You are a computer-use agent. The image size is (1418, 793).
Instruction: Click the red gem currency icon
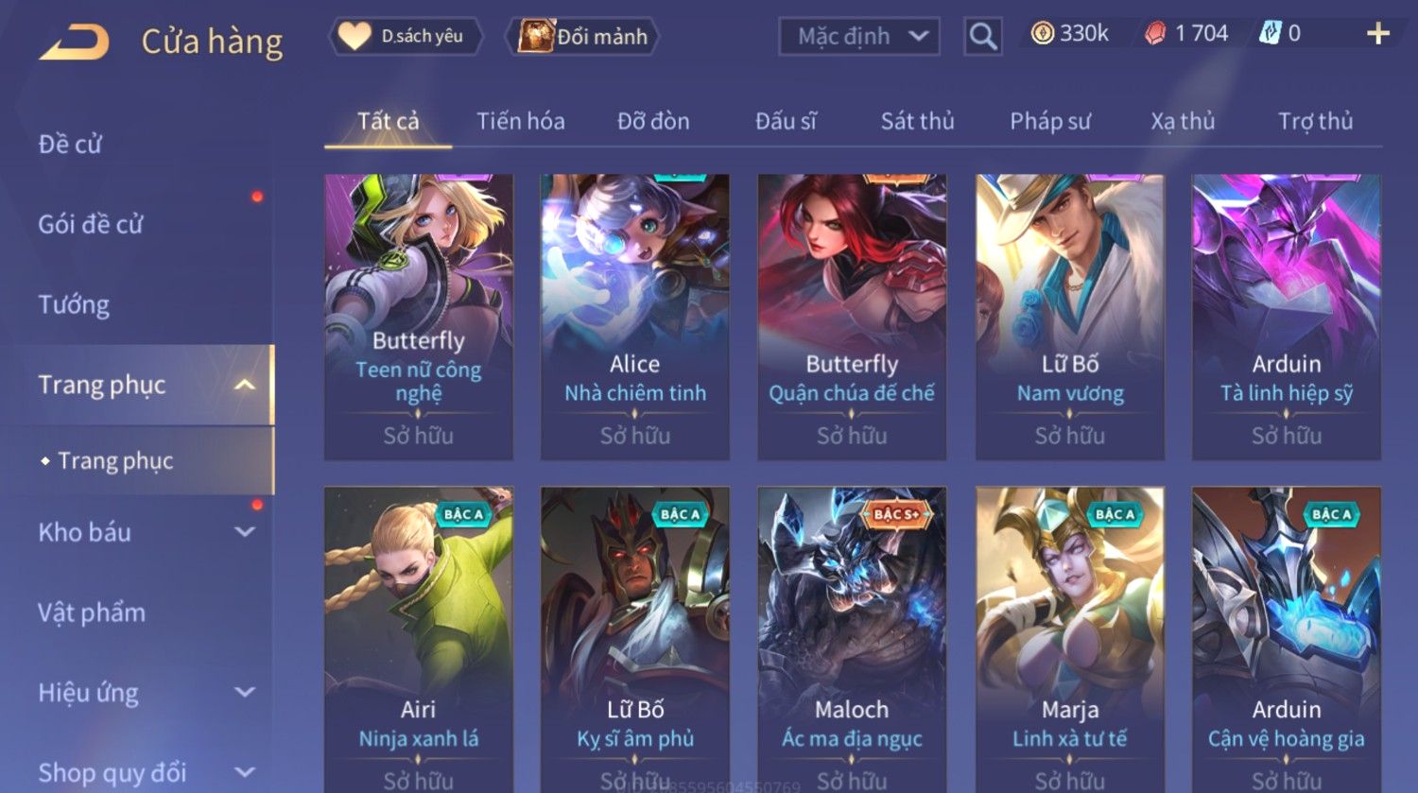click(1155, 34)
